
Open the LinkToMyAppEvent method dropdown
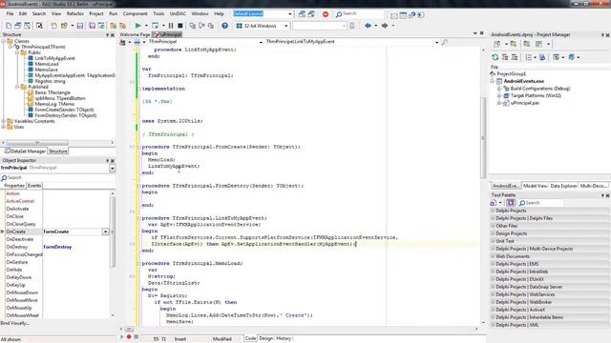437,42
